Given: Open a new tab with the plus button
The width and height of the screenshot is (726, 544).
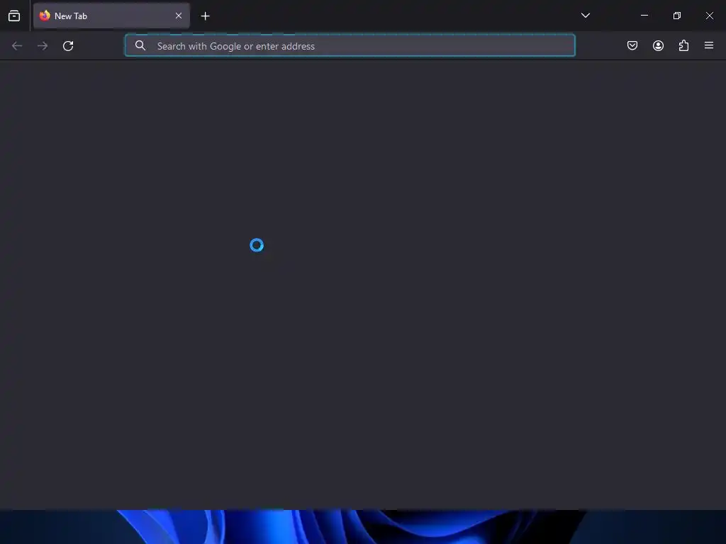Looking at the screenshot, I should [x=205, y=16].
